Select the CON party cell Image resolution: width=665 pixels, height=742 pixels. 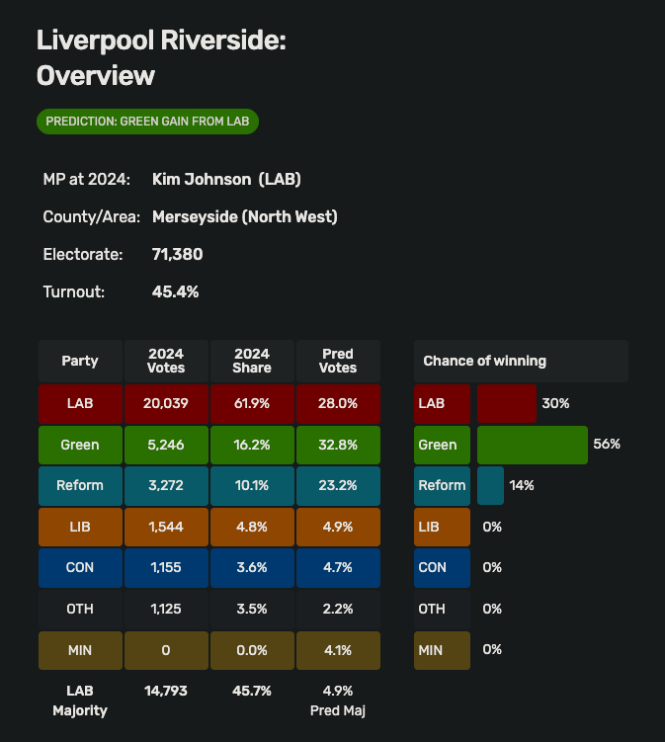[x=80, y=567]
